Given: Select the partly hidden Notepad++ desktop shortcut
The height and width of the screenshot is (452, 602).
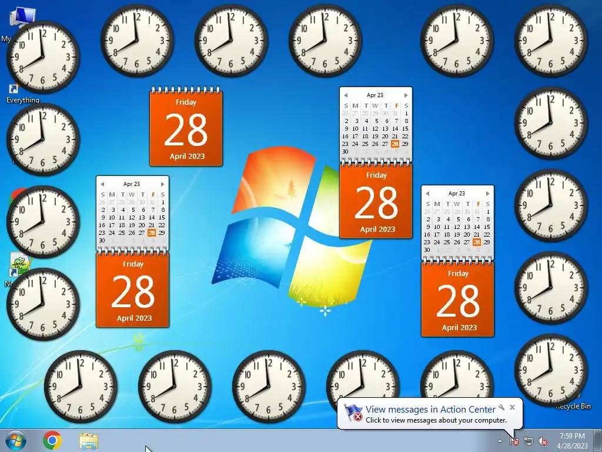Looking at the screenshot, I should [17, 264].
